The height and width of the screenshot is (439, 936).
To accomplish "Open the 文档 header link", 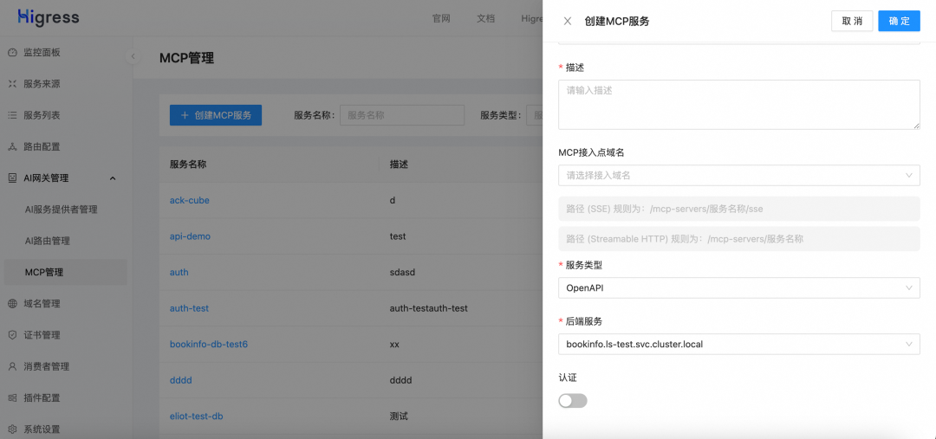I will [486, 18].
